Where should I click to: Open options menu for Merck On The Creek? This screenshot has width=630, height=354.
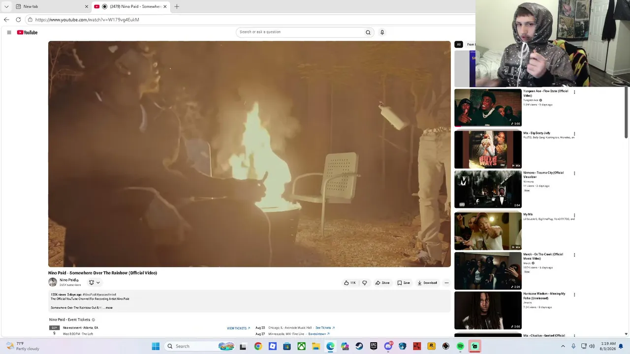[574, 255]
